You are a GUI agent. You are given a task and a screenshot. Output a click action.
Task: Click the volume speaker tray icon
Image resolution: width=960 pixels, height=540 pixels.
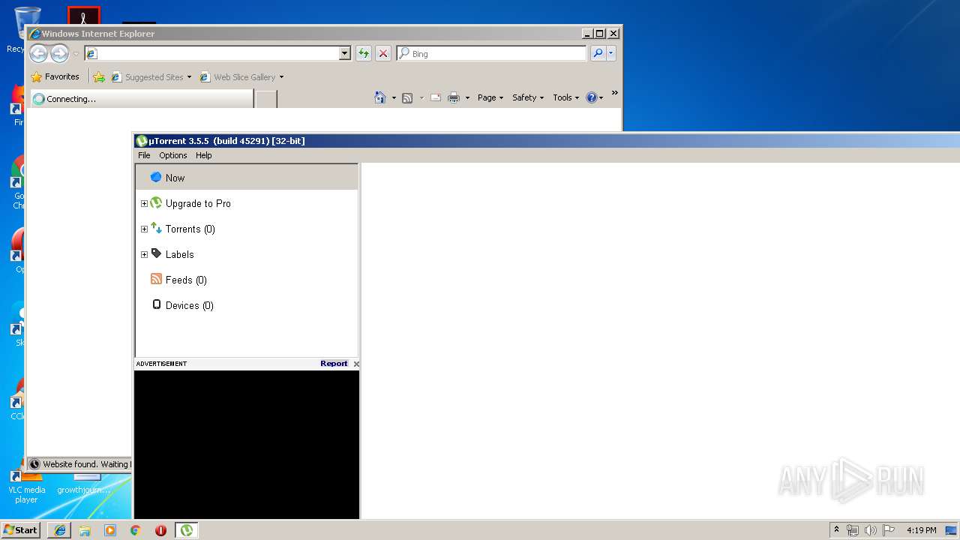click(871, 530)
